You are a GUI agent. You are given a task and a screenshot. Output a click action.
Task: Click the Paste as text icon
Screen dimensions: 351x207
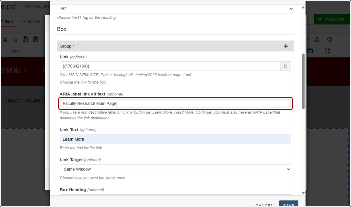(x=35, y=39)
